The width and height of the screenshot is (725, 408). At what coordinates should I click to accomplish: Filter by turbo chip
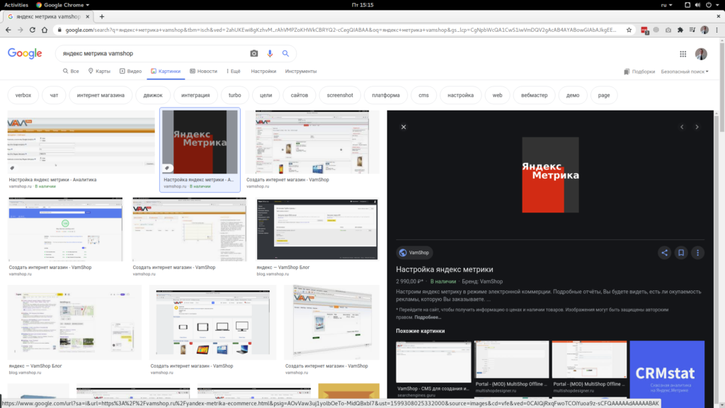(x=235, y=96)
